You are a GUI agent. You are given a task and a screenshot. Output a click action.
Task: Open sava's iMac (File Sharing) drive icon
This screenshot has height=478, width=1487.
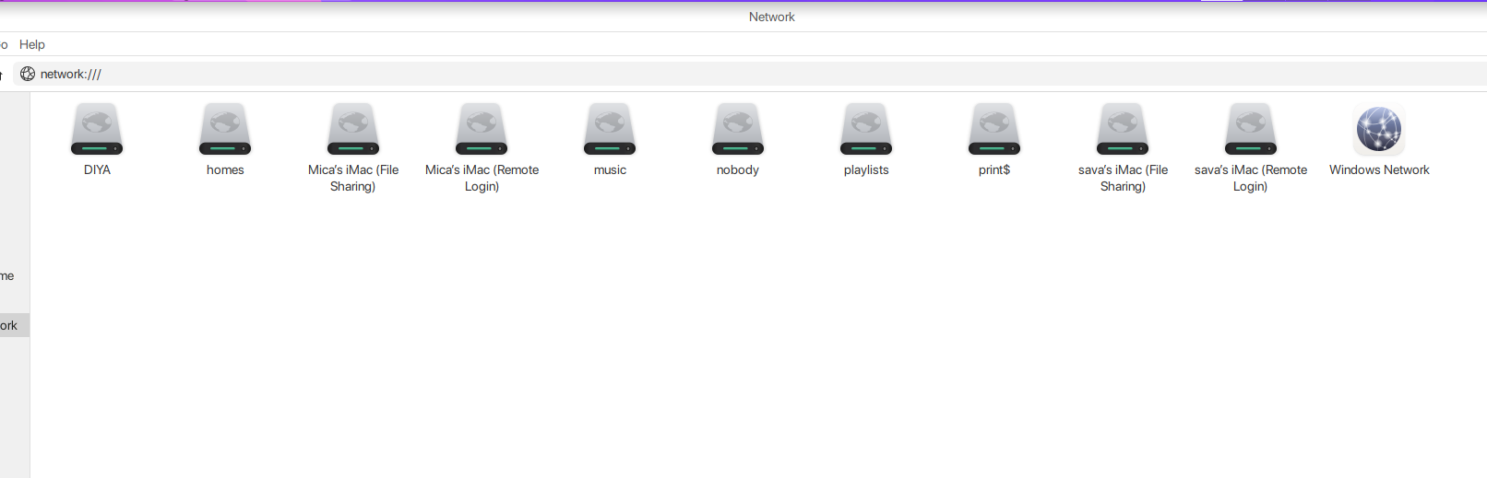[x=1123, y=129]
